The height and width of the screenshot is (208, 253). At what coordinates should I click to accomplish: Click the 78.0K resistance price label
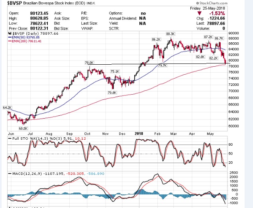[x=89, y=63]
